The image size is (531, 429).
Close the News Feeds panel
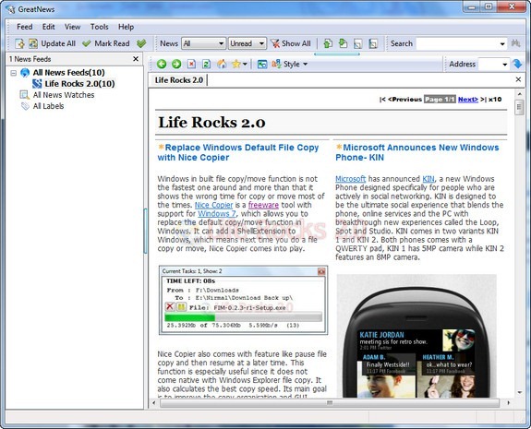coord(136,59)
